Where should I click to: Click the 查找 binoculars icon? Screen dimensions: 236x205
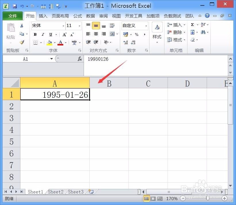click(203, 32)
